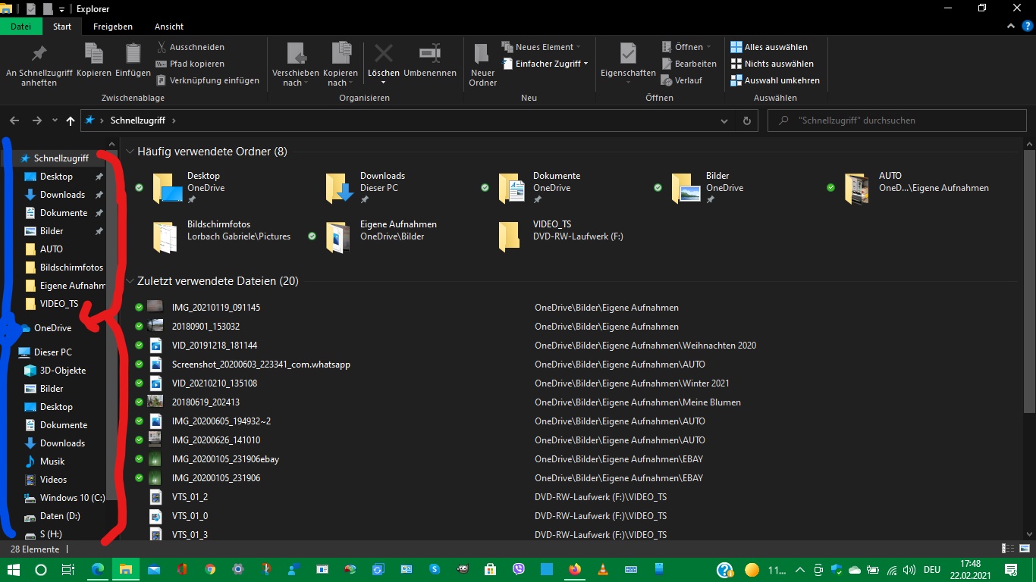Open the Desktop OneDrive folder tile
Viewport: 1036px width, 582px height.
pos(190,188)
